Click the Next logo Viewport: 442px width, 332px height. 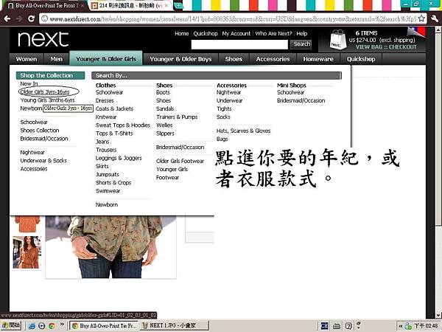coord(43,39)
